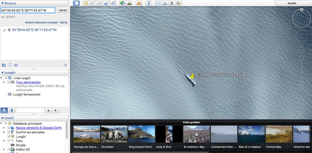Record a tour from the toolbar
The image size is (312, 153).
(113, 3)
